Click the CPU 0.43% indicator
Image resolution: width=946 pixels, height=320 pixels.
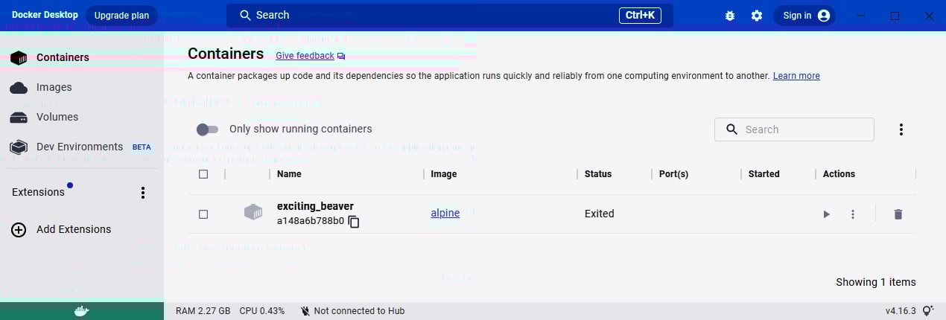(x=262, y=311)
